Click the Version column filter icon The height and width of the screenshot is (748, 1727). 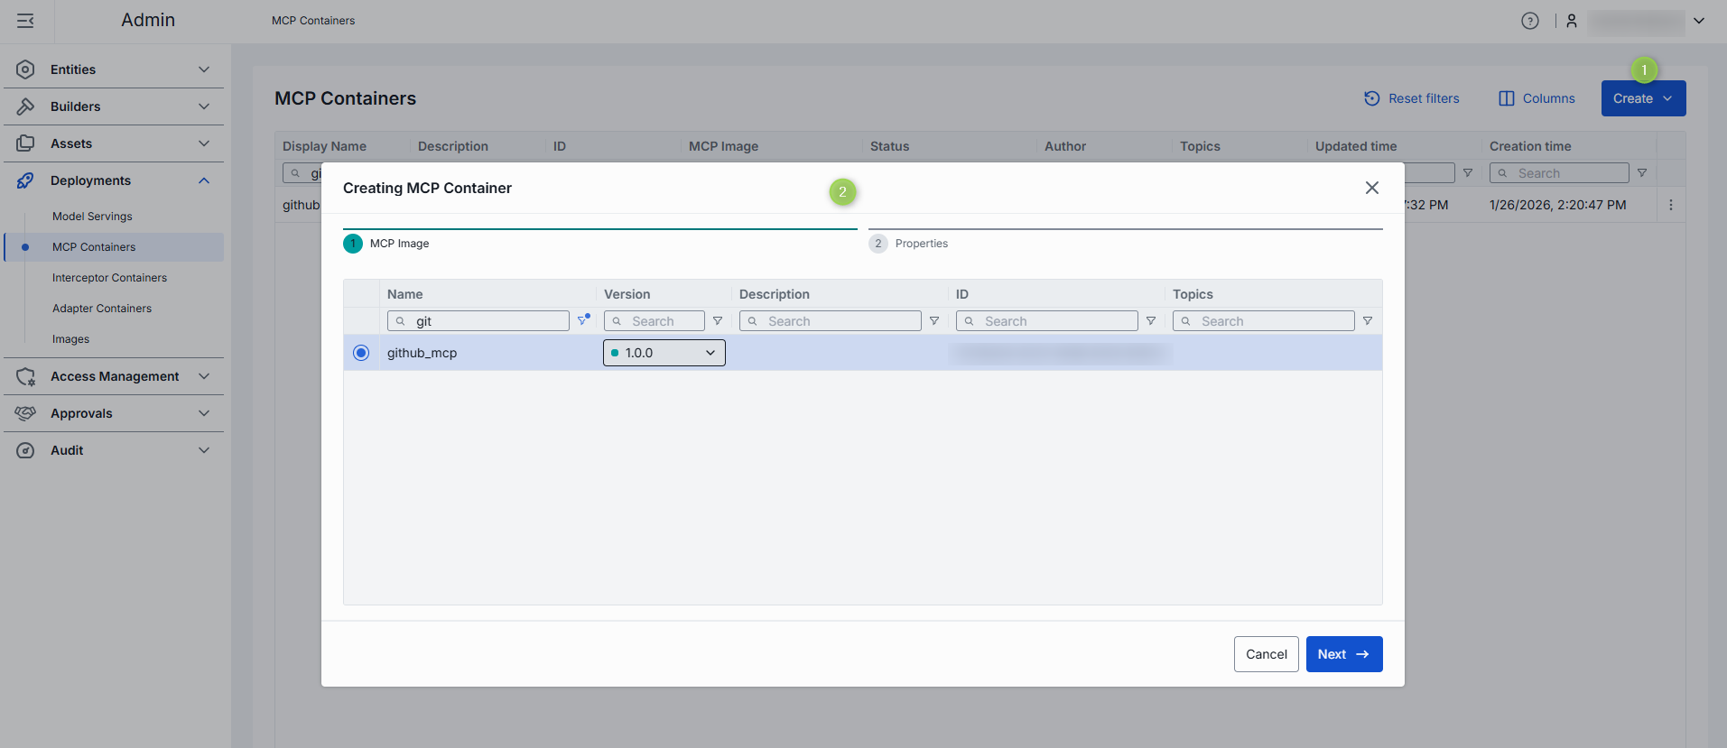[x=718, y=321]
